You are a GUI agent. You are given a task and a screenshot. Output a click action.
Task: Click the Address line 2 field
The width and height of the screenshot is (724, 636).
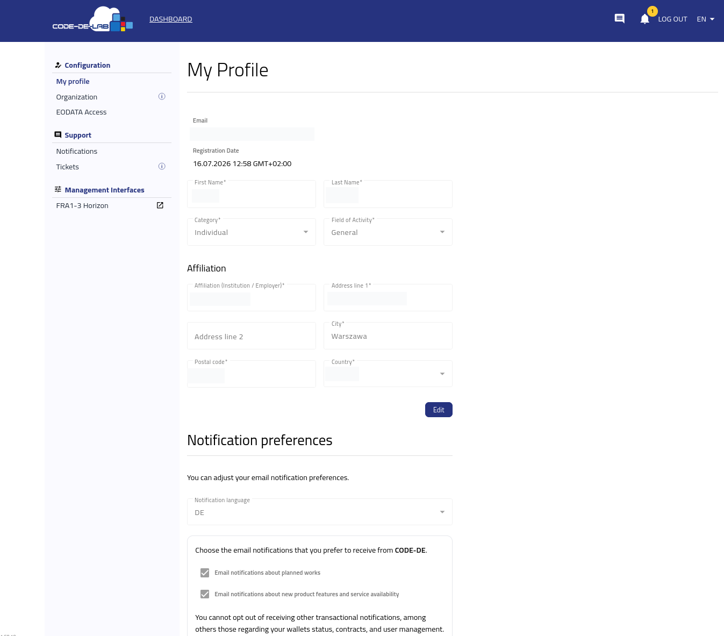(252, 336)
